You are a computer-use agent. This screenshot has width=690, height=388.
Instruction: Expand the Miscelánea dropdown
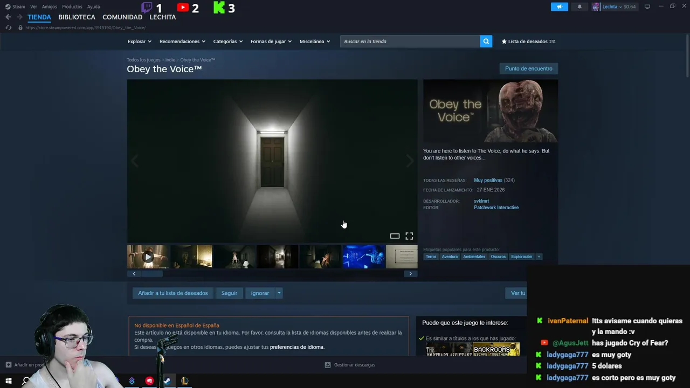[x=315, y=41]
